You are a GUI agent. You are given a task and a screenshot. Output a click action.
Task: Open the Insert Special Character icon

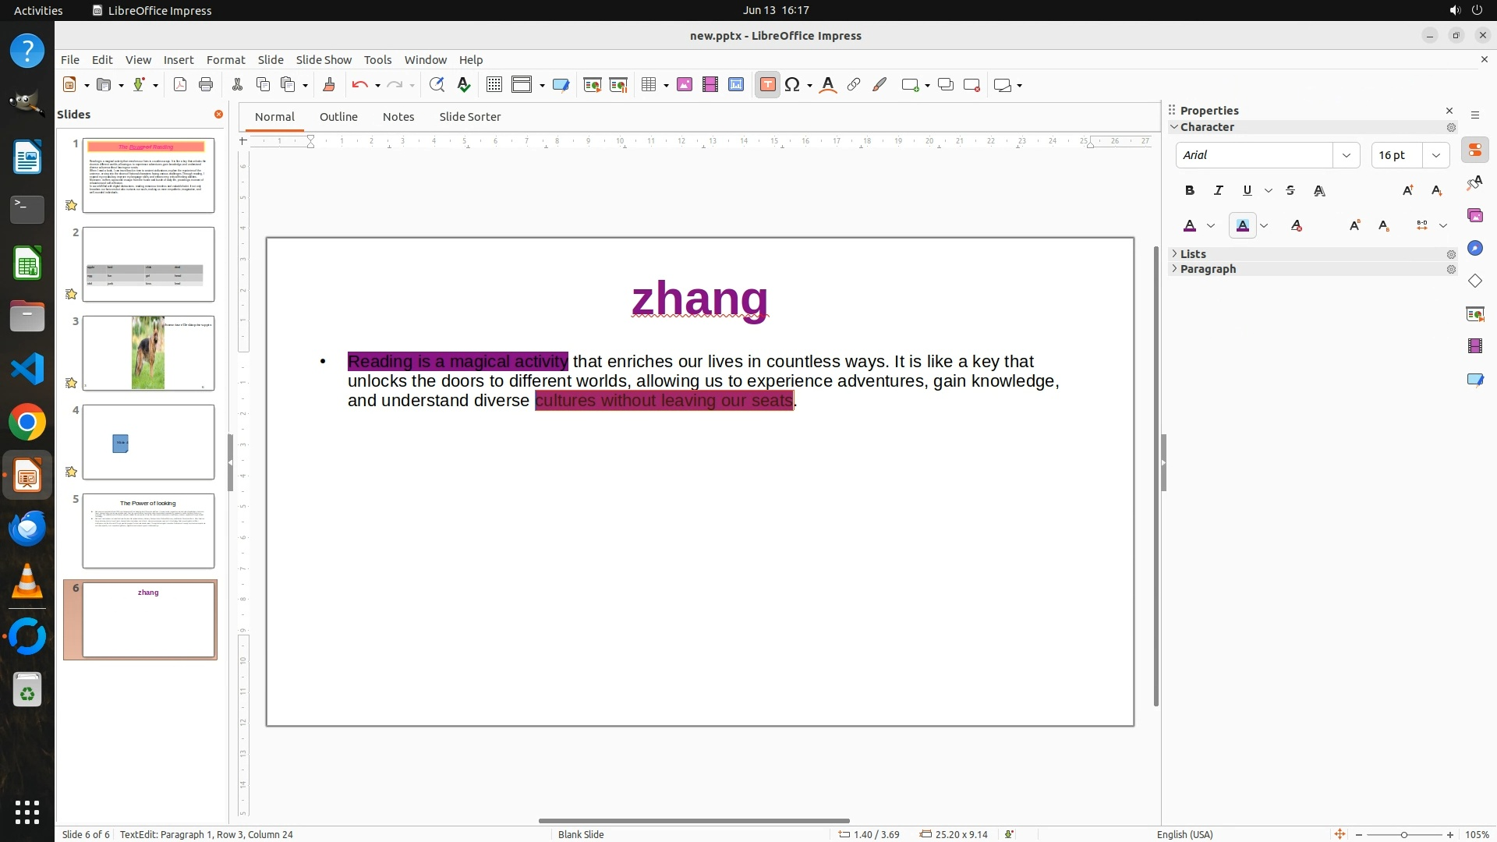[792, 85]
